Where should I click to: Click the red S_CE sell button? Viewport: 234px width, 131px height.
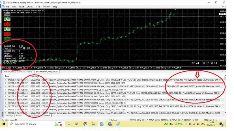(7, 24)
